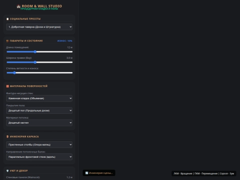Click the castle logo icon

19,6
